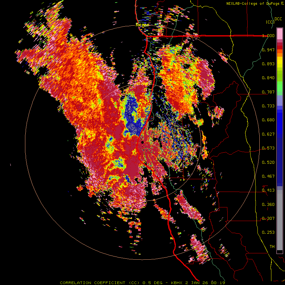
Task: Pick the bright green segment of color bar
Action: point(280,86)
